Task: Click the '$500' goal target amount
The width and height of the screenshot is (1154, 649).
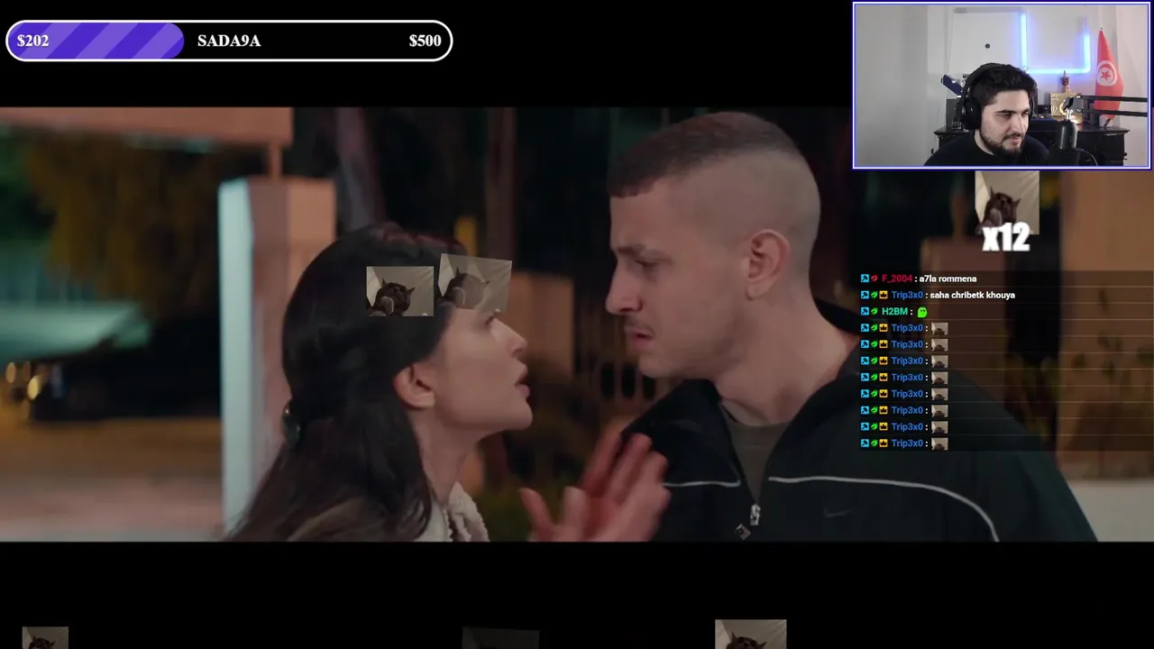Action: [425, 41]
